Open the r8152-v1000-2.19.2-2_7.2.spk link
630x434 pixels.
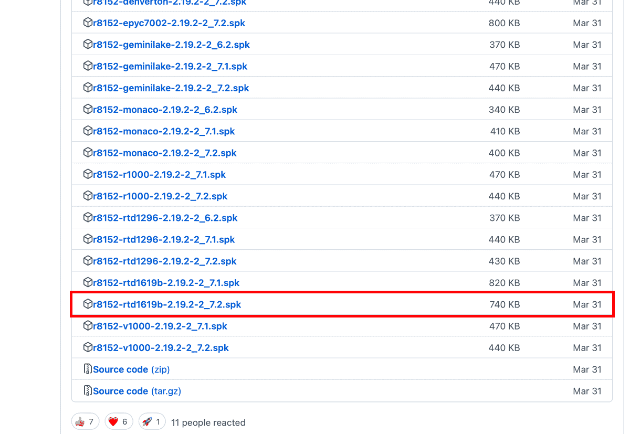(161, 347)
